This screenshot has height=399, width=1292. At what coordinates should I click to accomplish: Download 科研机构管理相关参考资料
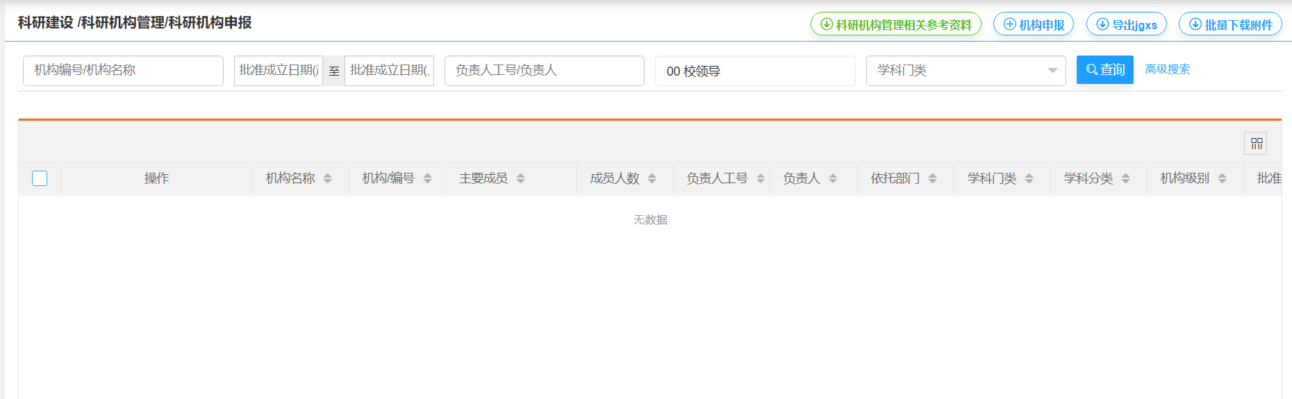pos(895,24)
